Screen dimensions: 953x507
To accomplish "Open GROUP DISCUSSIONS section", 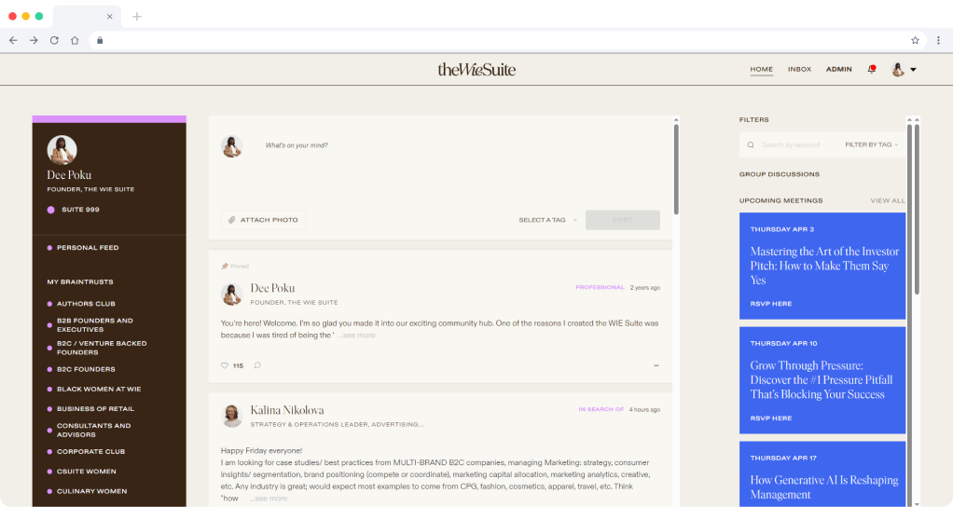I will point(780,174).
